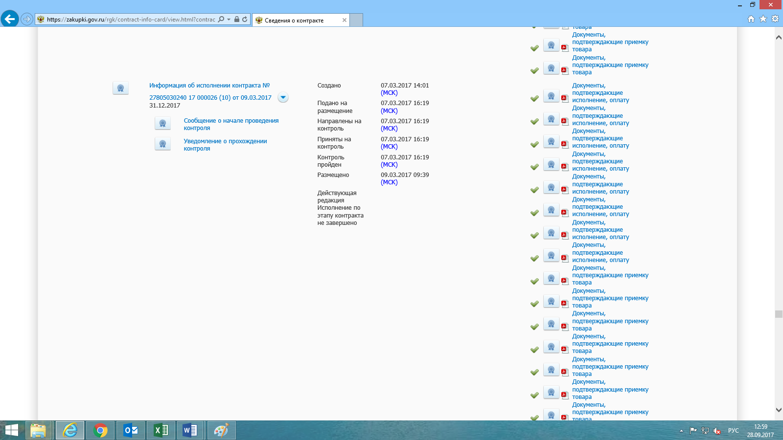Click the search magnifier in the address bar
The image size is (783, 440).
pyautogui.click(x=221, y=20)
